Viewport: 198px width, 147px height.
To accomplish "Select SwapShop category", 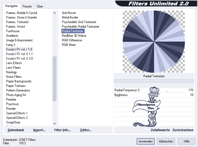I will tap(13, 122).
